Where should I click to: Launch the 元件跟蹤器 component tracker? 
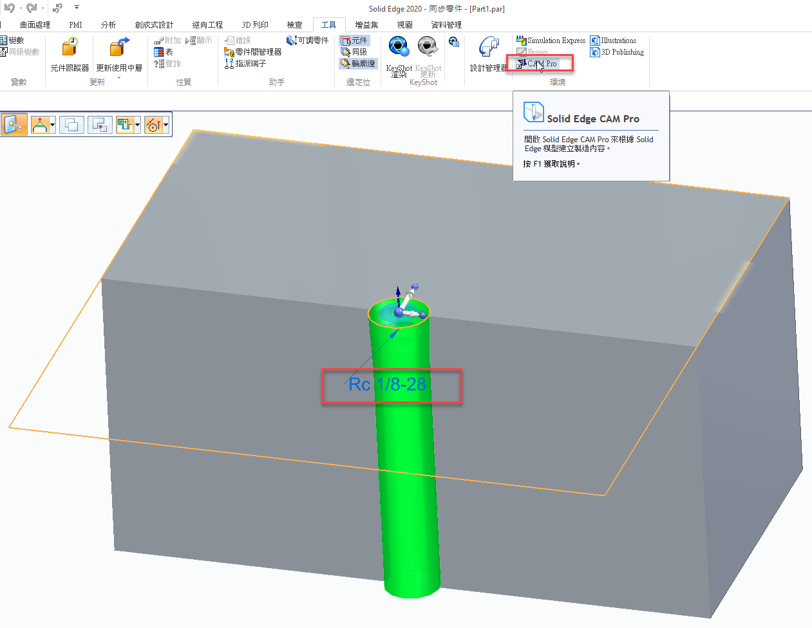[70, 54]
